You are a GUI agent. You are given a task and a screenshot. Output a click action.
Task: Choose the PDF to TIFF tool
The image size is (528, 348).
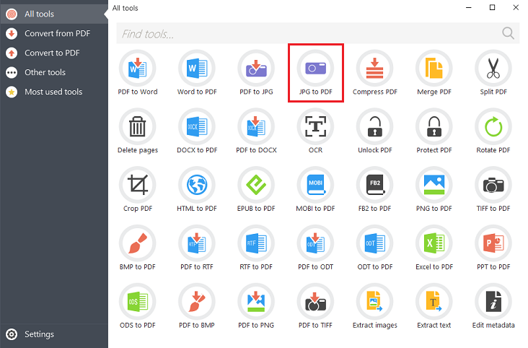click(315, 307)
